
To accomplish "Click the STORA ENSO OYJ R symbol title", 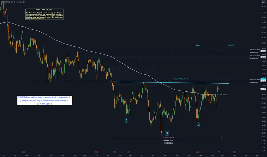I will [13, 2].
